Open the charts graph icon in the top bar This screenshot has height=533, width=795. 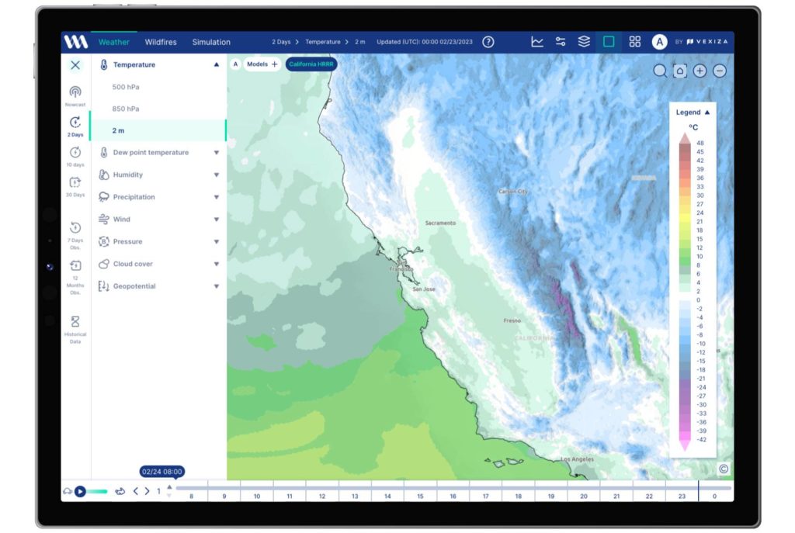click(536, 42)
